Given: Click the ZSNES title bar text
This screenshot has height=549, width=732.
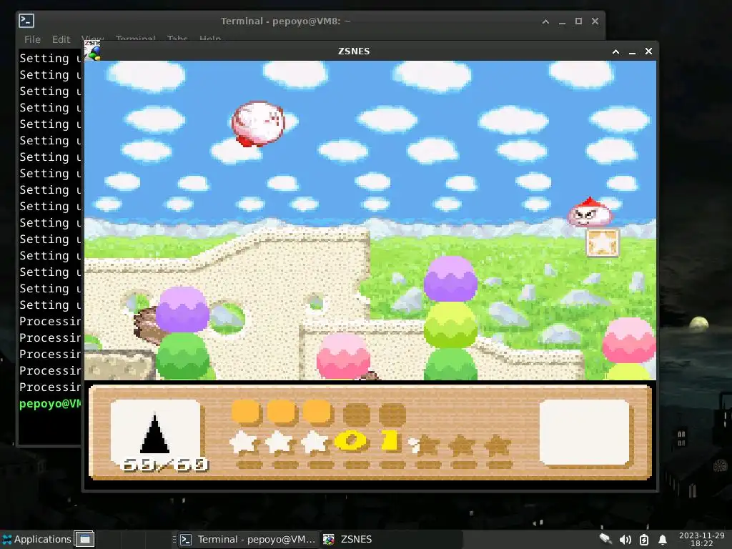Looking at the screenshot, I should point(354,51).
